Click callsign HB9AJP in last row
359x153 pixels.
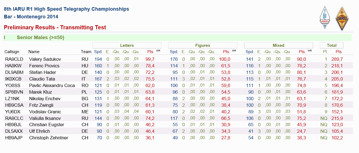14,138
